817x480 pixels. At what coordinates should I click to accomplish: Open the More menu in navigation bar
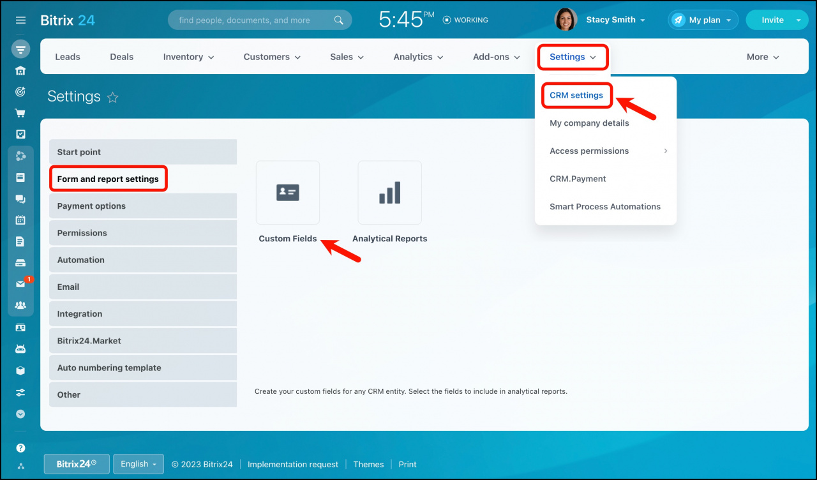click(x=763, y=57)
